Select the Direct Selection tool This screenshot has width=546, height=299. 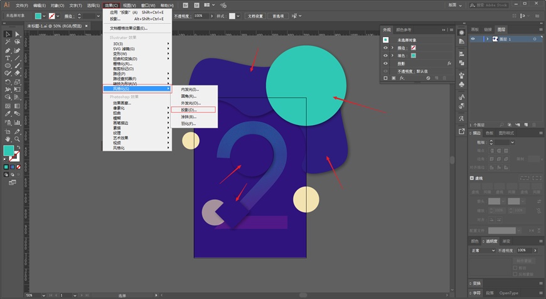[17, 34]
